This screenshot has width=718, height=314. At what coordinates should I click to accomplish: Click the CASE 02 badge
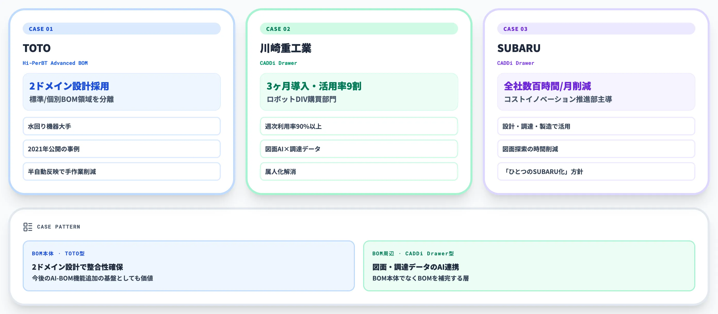pyautogui.click(x=359, y=29)
